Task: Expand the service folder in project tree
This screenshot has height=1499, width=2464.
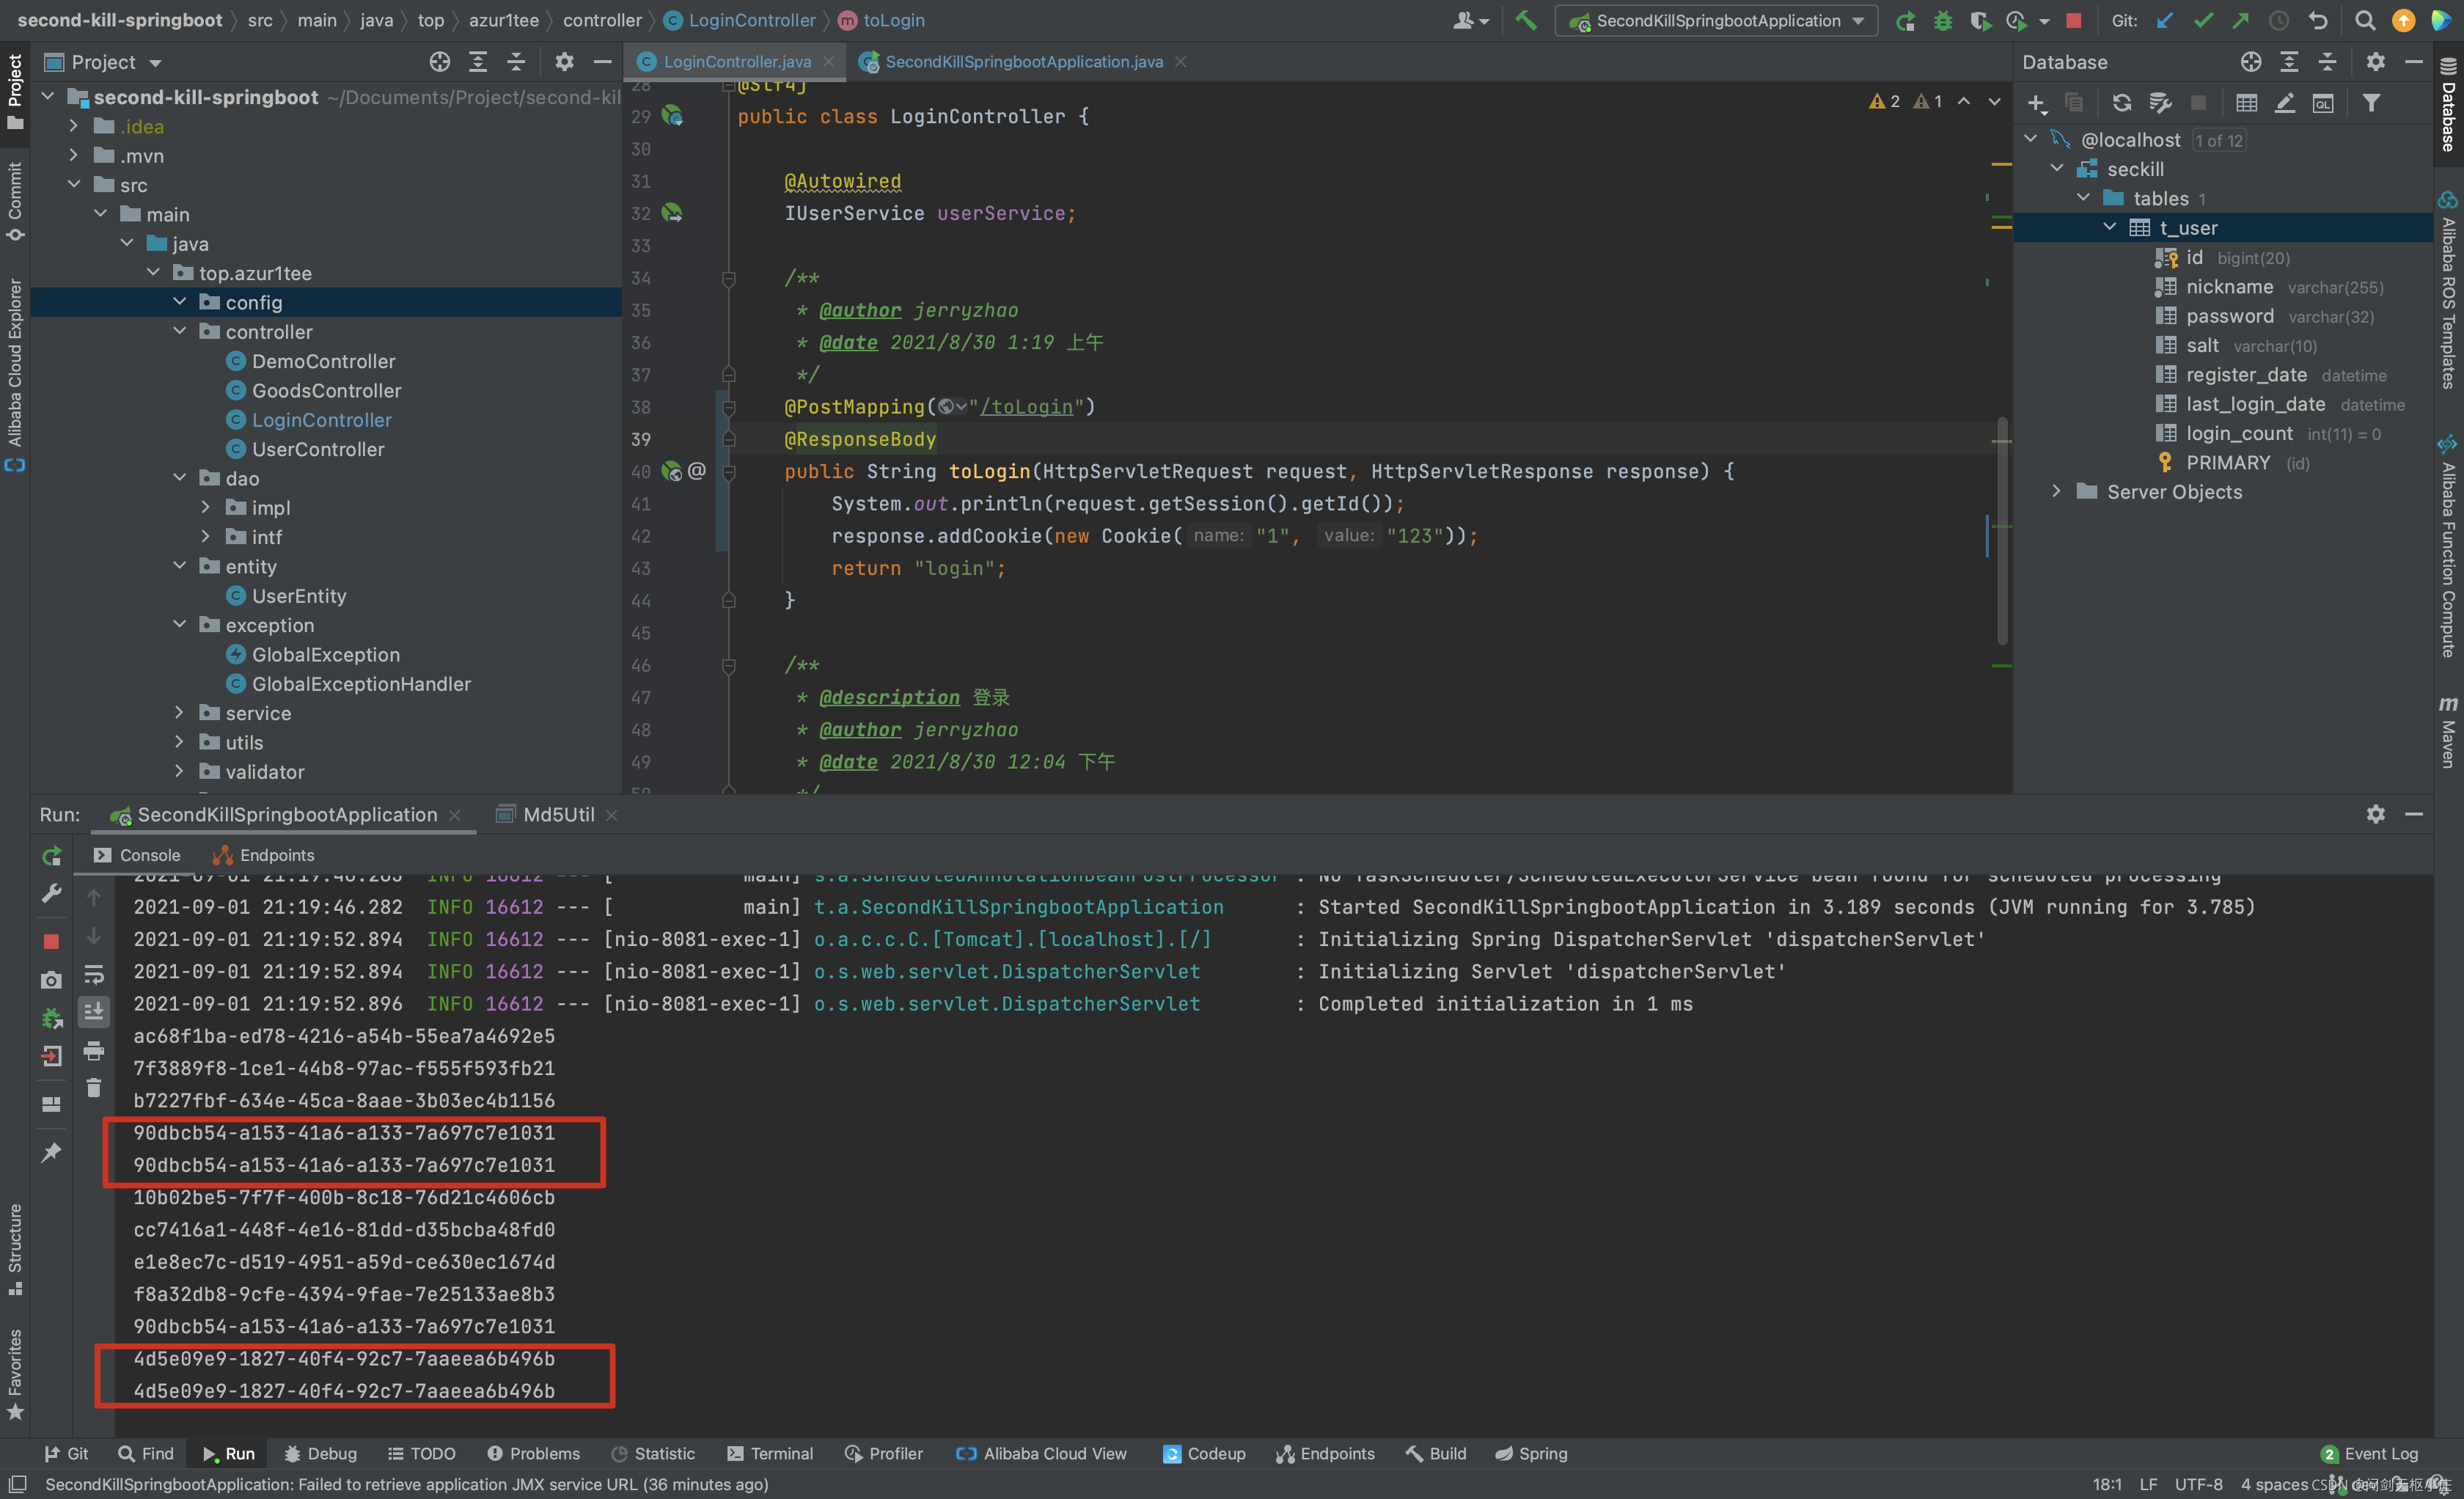Action: (x=179, y=713)
